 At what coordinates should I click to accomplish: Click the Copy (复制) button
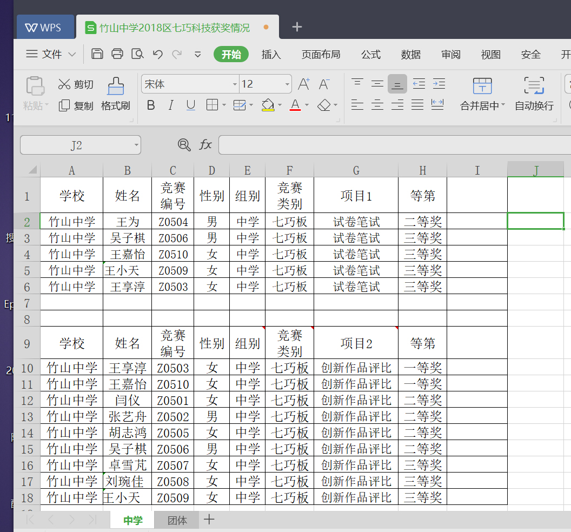point(76,105)
